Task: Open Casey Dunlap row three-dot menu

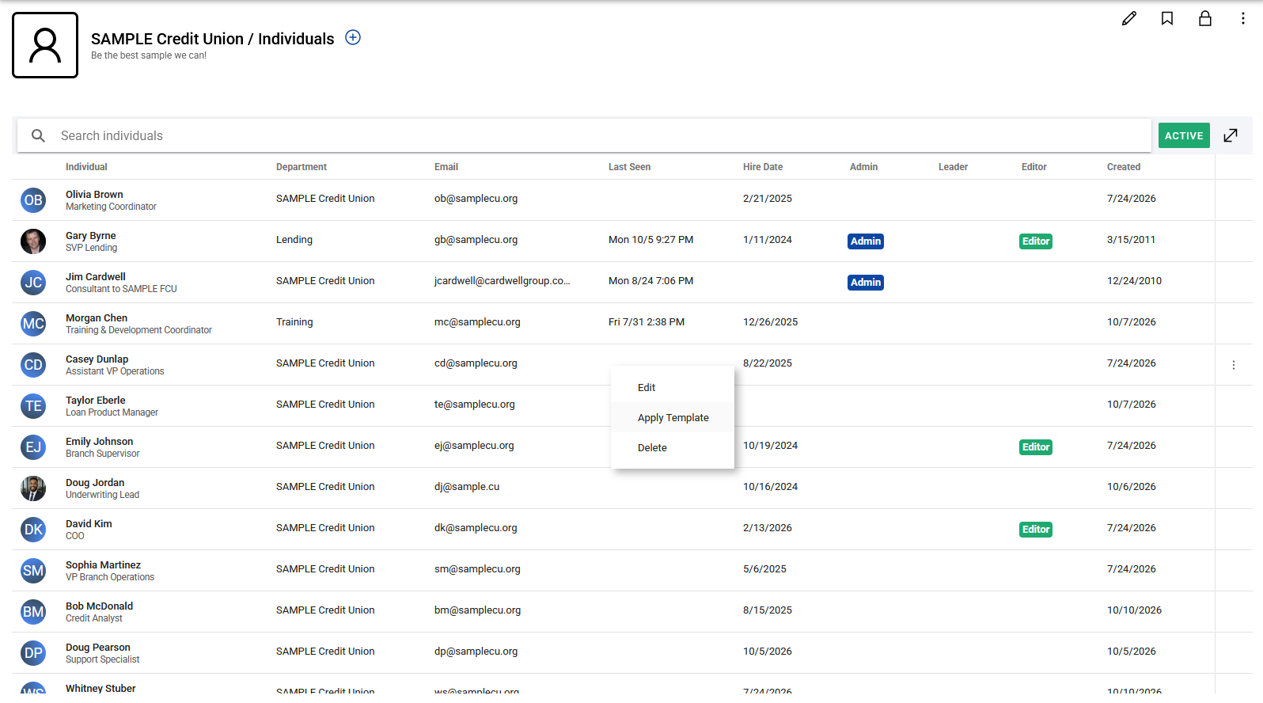Action: 1234,365
